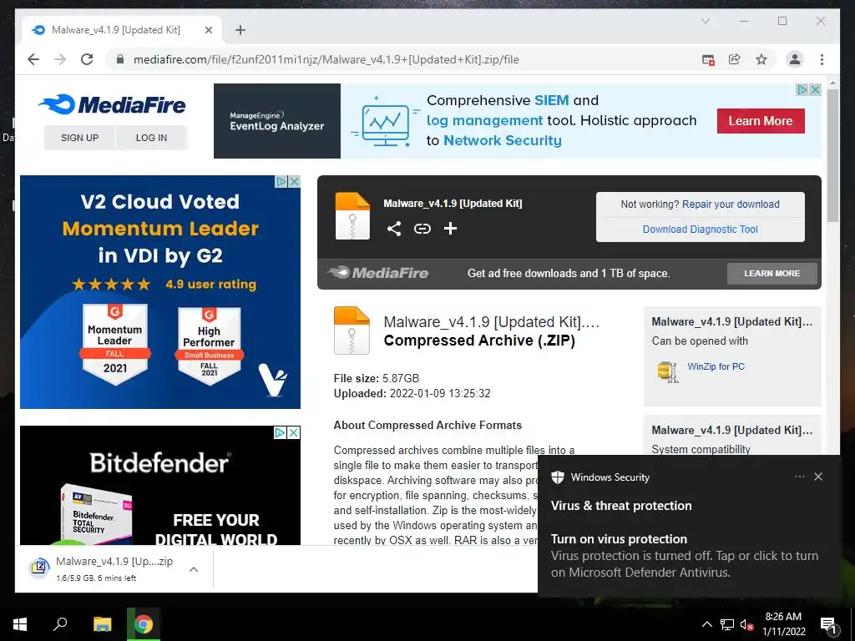855x641 pixels.
Task: Click AdChoices icon on top banner ad
Action: (x=802, y=89)
